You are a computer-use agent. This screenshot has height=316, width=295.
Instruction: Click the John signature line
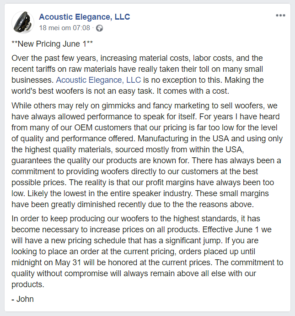tap(22, 299)
